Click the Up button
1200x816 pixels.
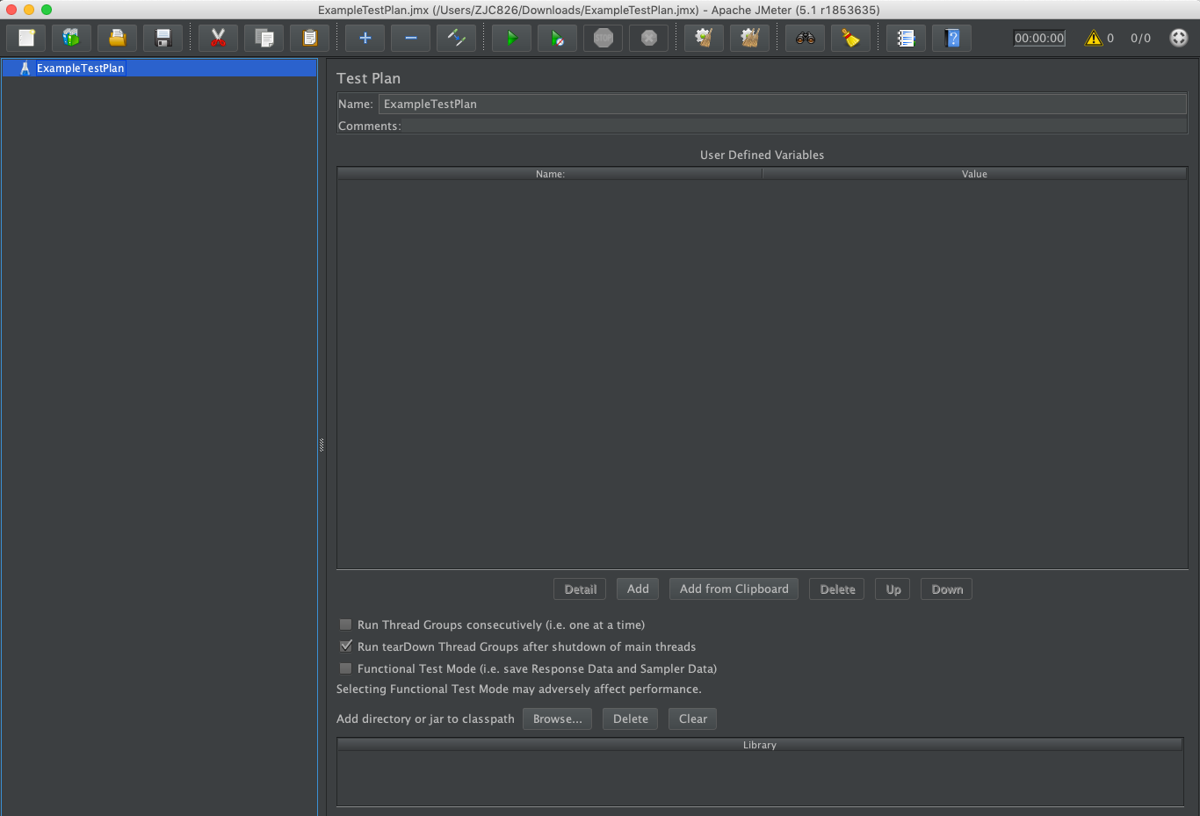[893, 589]
